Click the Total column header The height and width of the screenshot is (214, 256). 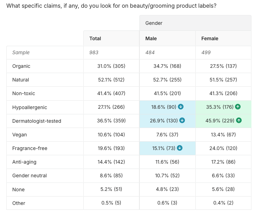[x=95, y=38]
